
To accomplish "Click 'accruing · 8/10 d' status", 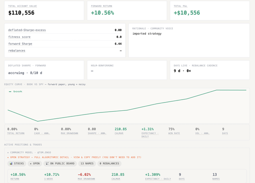I will pos(25,73).
